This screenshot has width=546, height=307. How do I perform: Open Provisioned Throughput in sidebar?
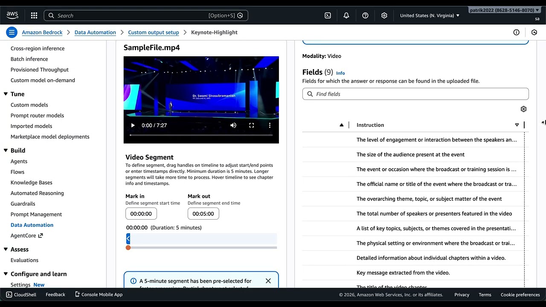click(40, 70)
